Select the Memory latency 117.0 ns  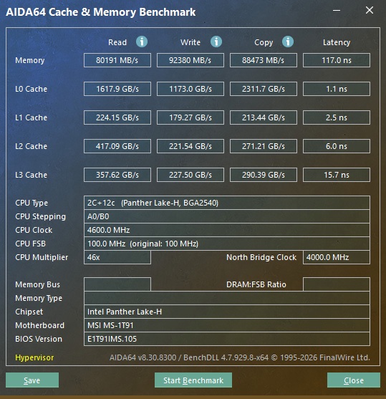337,60
